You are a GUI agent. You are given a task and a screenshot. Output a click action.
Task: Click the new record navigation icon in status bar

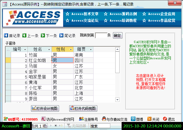pyautogui.click(x=61, y=125)
